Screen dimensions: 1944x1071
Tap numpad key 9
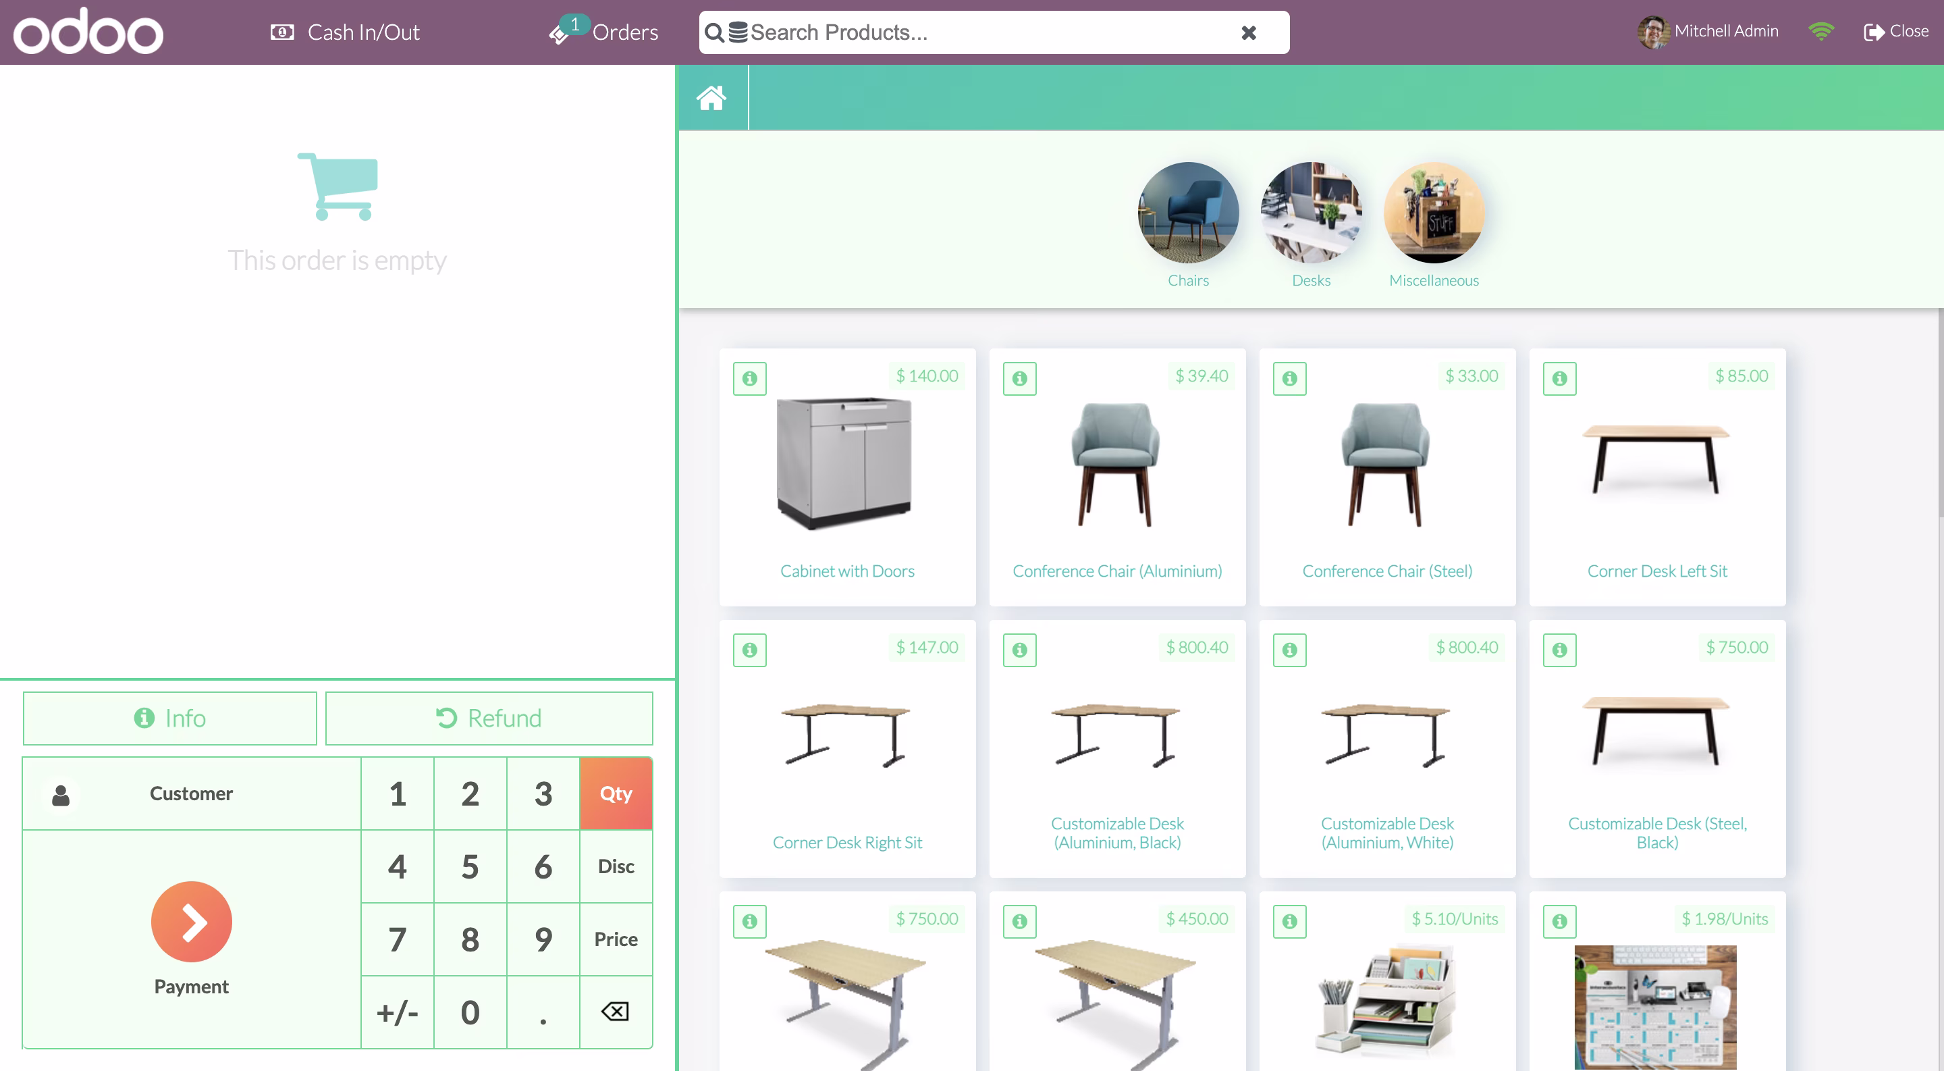(543, 940)
